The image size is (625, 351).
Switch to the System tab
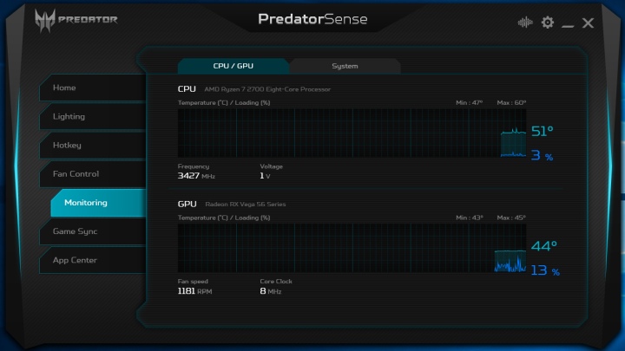coord(345,66)
